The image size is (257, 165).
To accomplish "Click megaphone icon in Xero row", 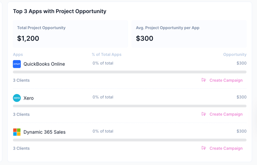I will click(204, 114).
